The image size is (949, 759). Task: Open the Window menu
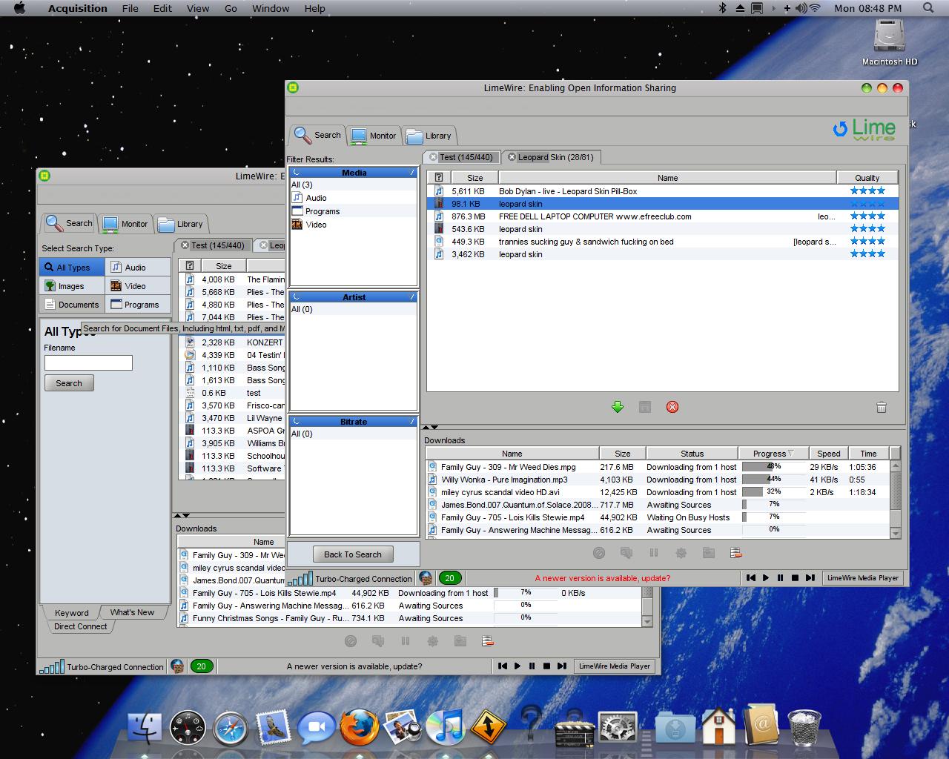click(x=271, y=8)
